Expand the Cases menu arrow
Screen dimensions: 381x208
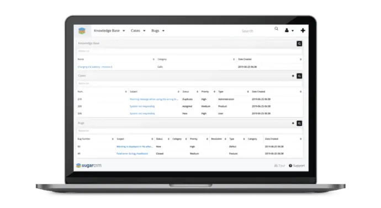tap(144, 31)
